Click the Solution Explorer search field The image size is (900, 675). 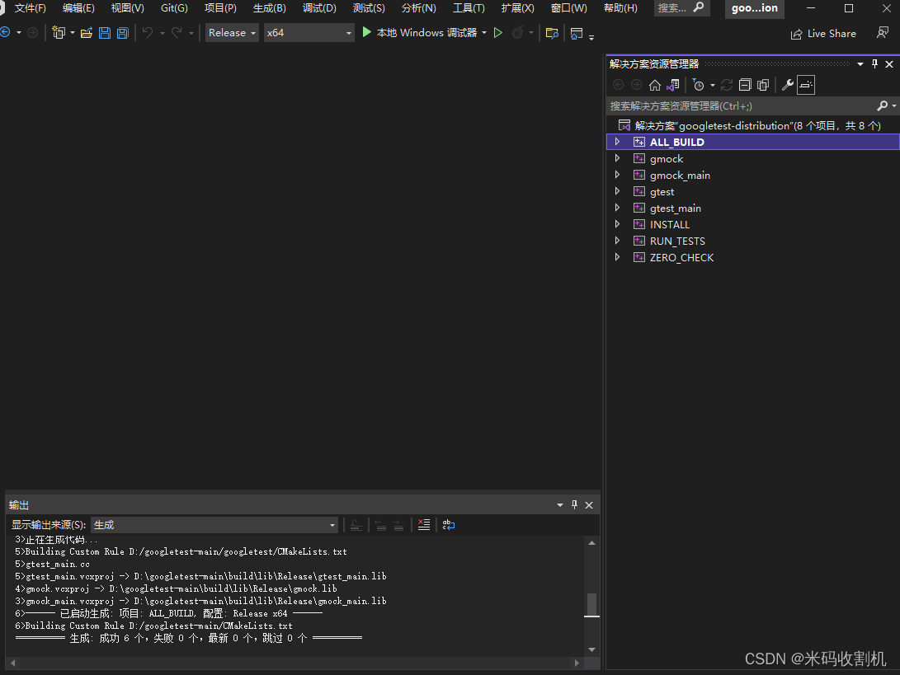741,105
